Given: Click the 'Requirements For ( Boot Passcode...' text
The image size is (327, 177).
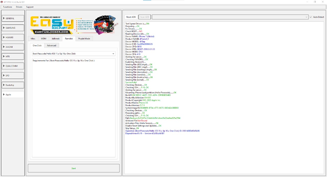Looking at the screenshot, I should (x=64, y=61).
